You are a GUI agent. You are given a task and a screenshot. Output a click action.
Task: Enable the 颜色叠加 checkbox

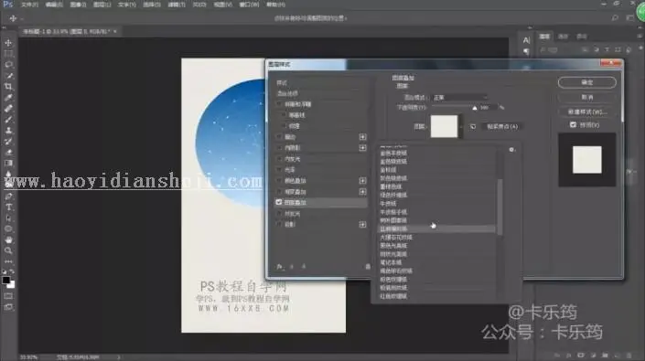click(x=279, y=181)
